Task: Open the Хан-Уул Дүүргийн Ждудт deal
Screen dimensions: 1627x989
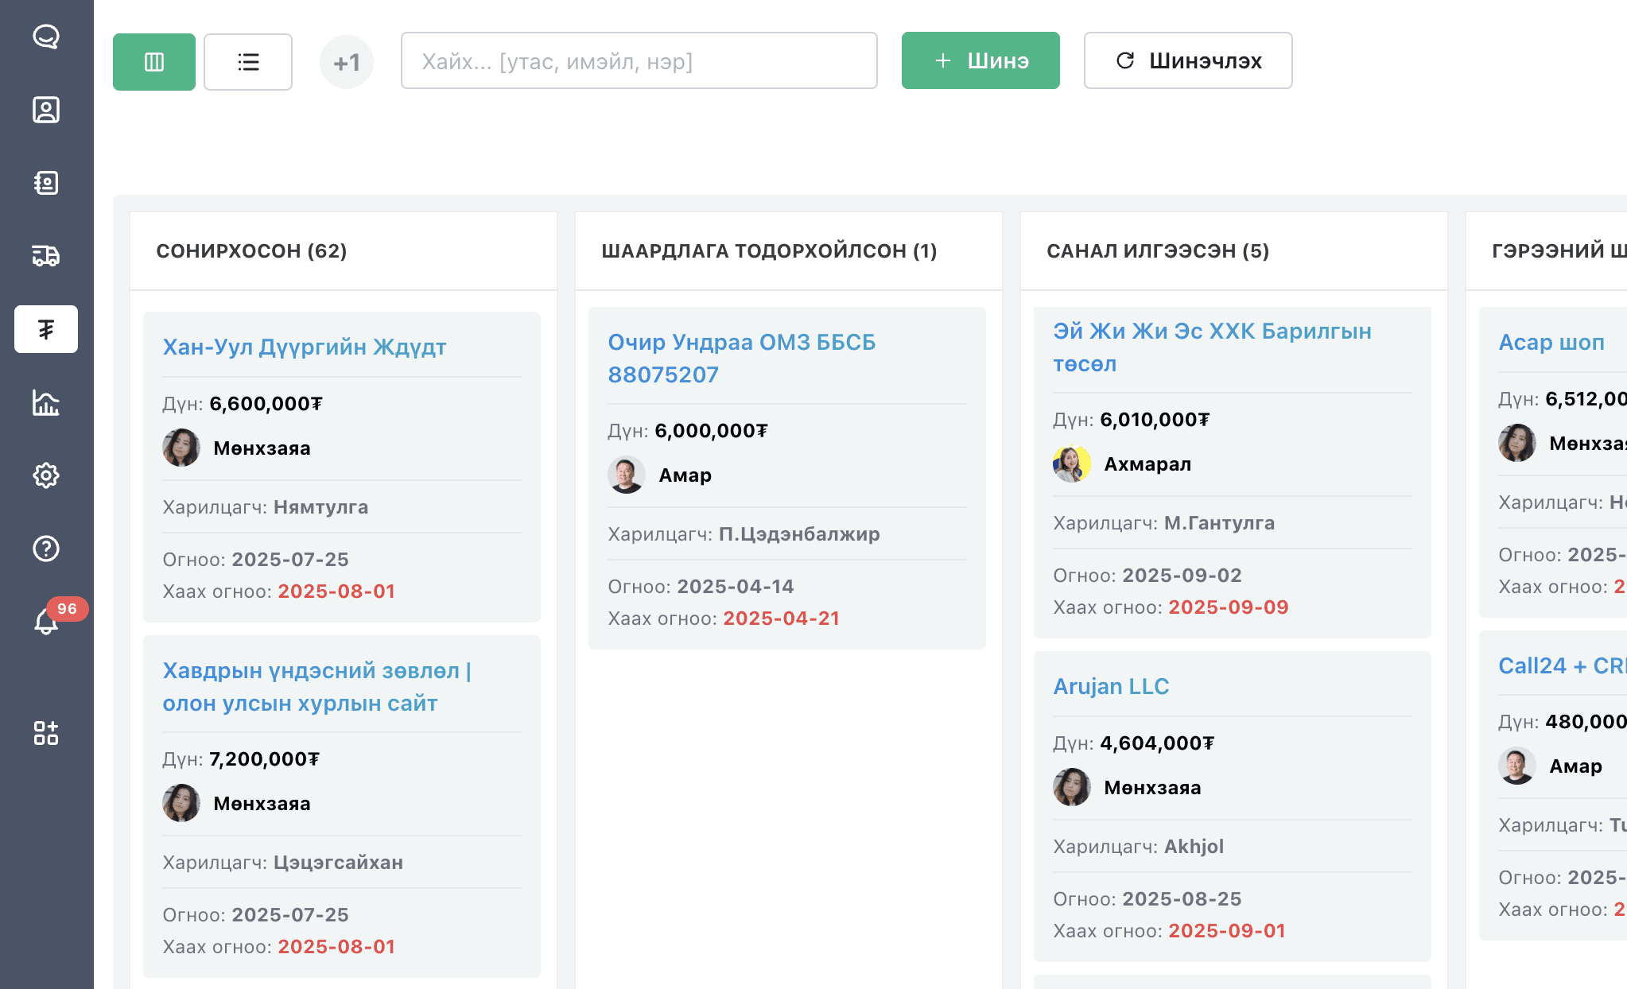Action: pos(305,347)
